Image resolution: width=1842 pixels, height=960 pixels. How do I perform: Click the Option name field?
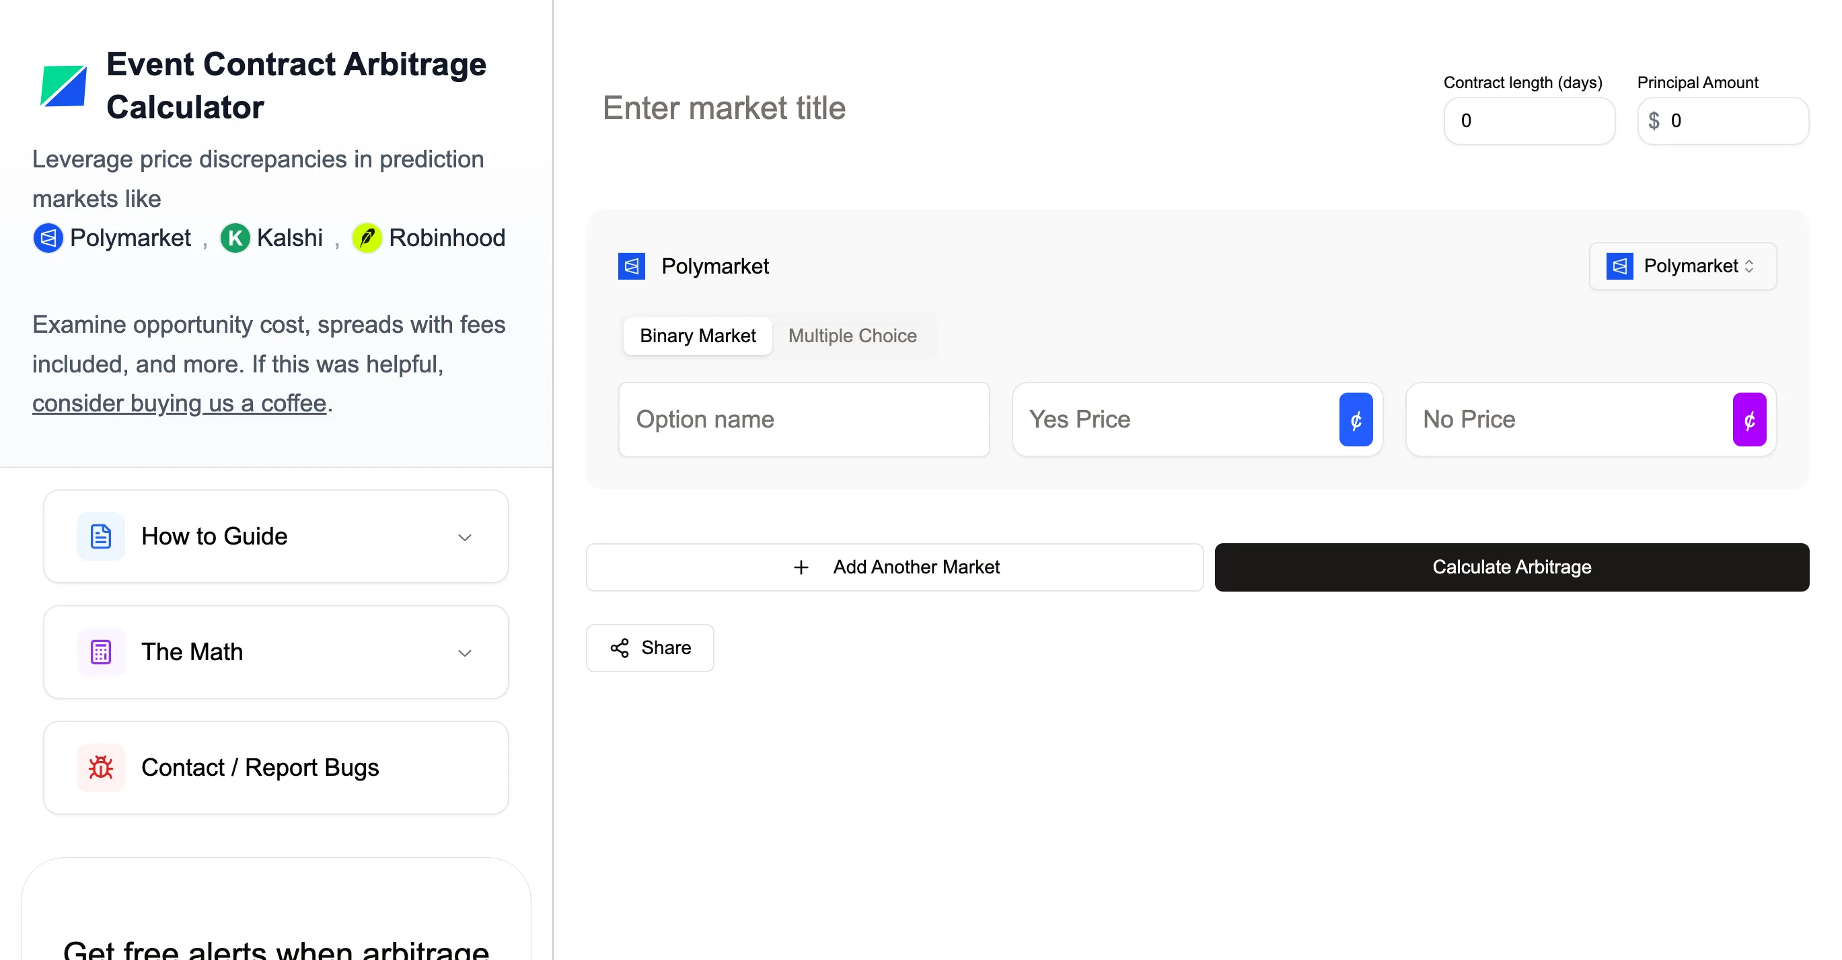804,419
